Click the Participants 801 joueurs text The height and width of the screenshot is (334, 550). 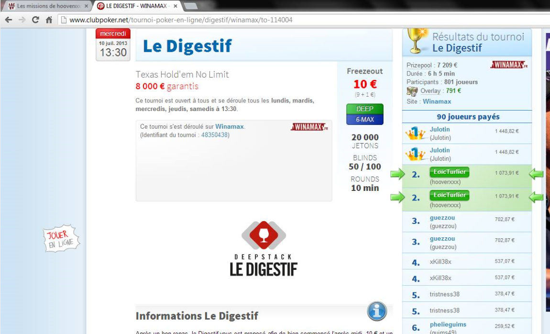pyautogui.click(x=442, y=82)
